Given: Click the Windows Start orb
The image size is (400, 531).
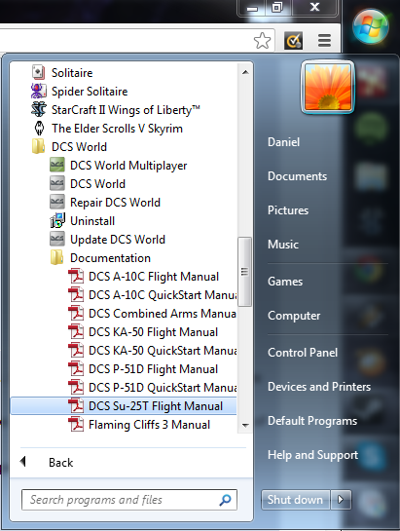Looking at the screenshot, I should (371, 26).
